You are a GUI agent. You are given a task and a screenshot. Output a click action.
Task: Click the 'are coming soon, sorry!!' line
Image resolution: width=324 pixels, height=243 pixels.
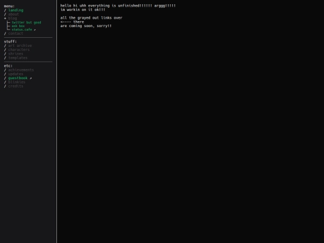86,26
